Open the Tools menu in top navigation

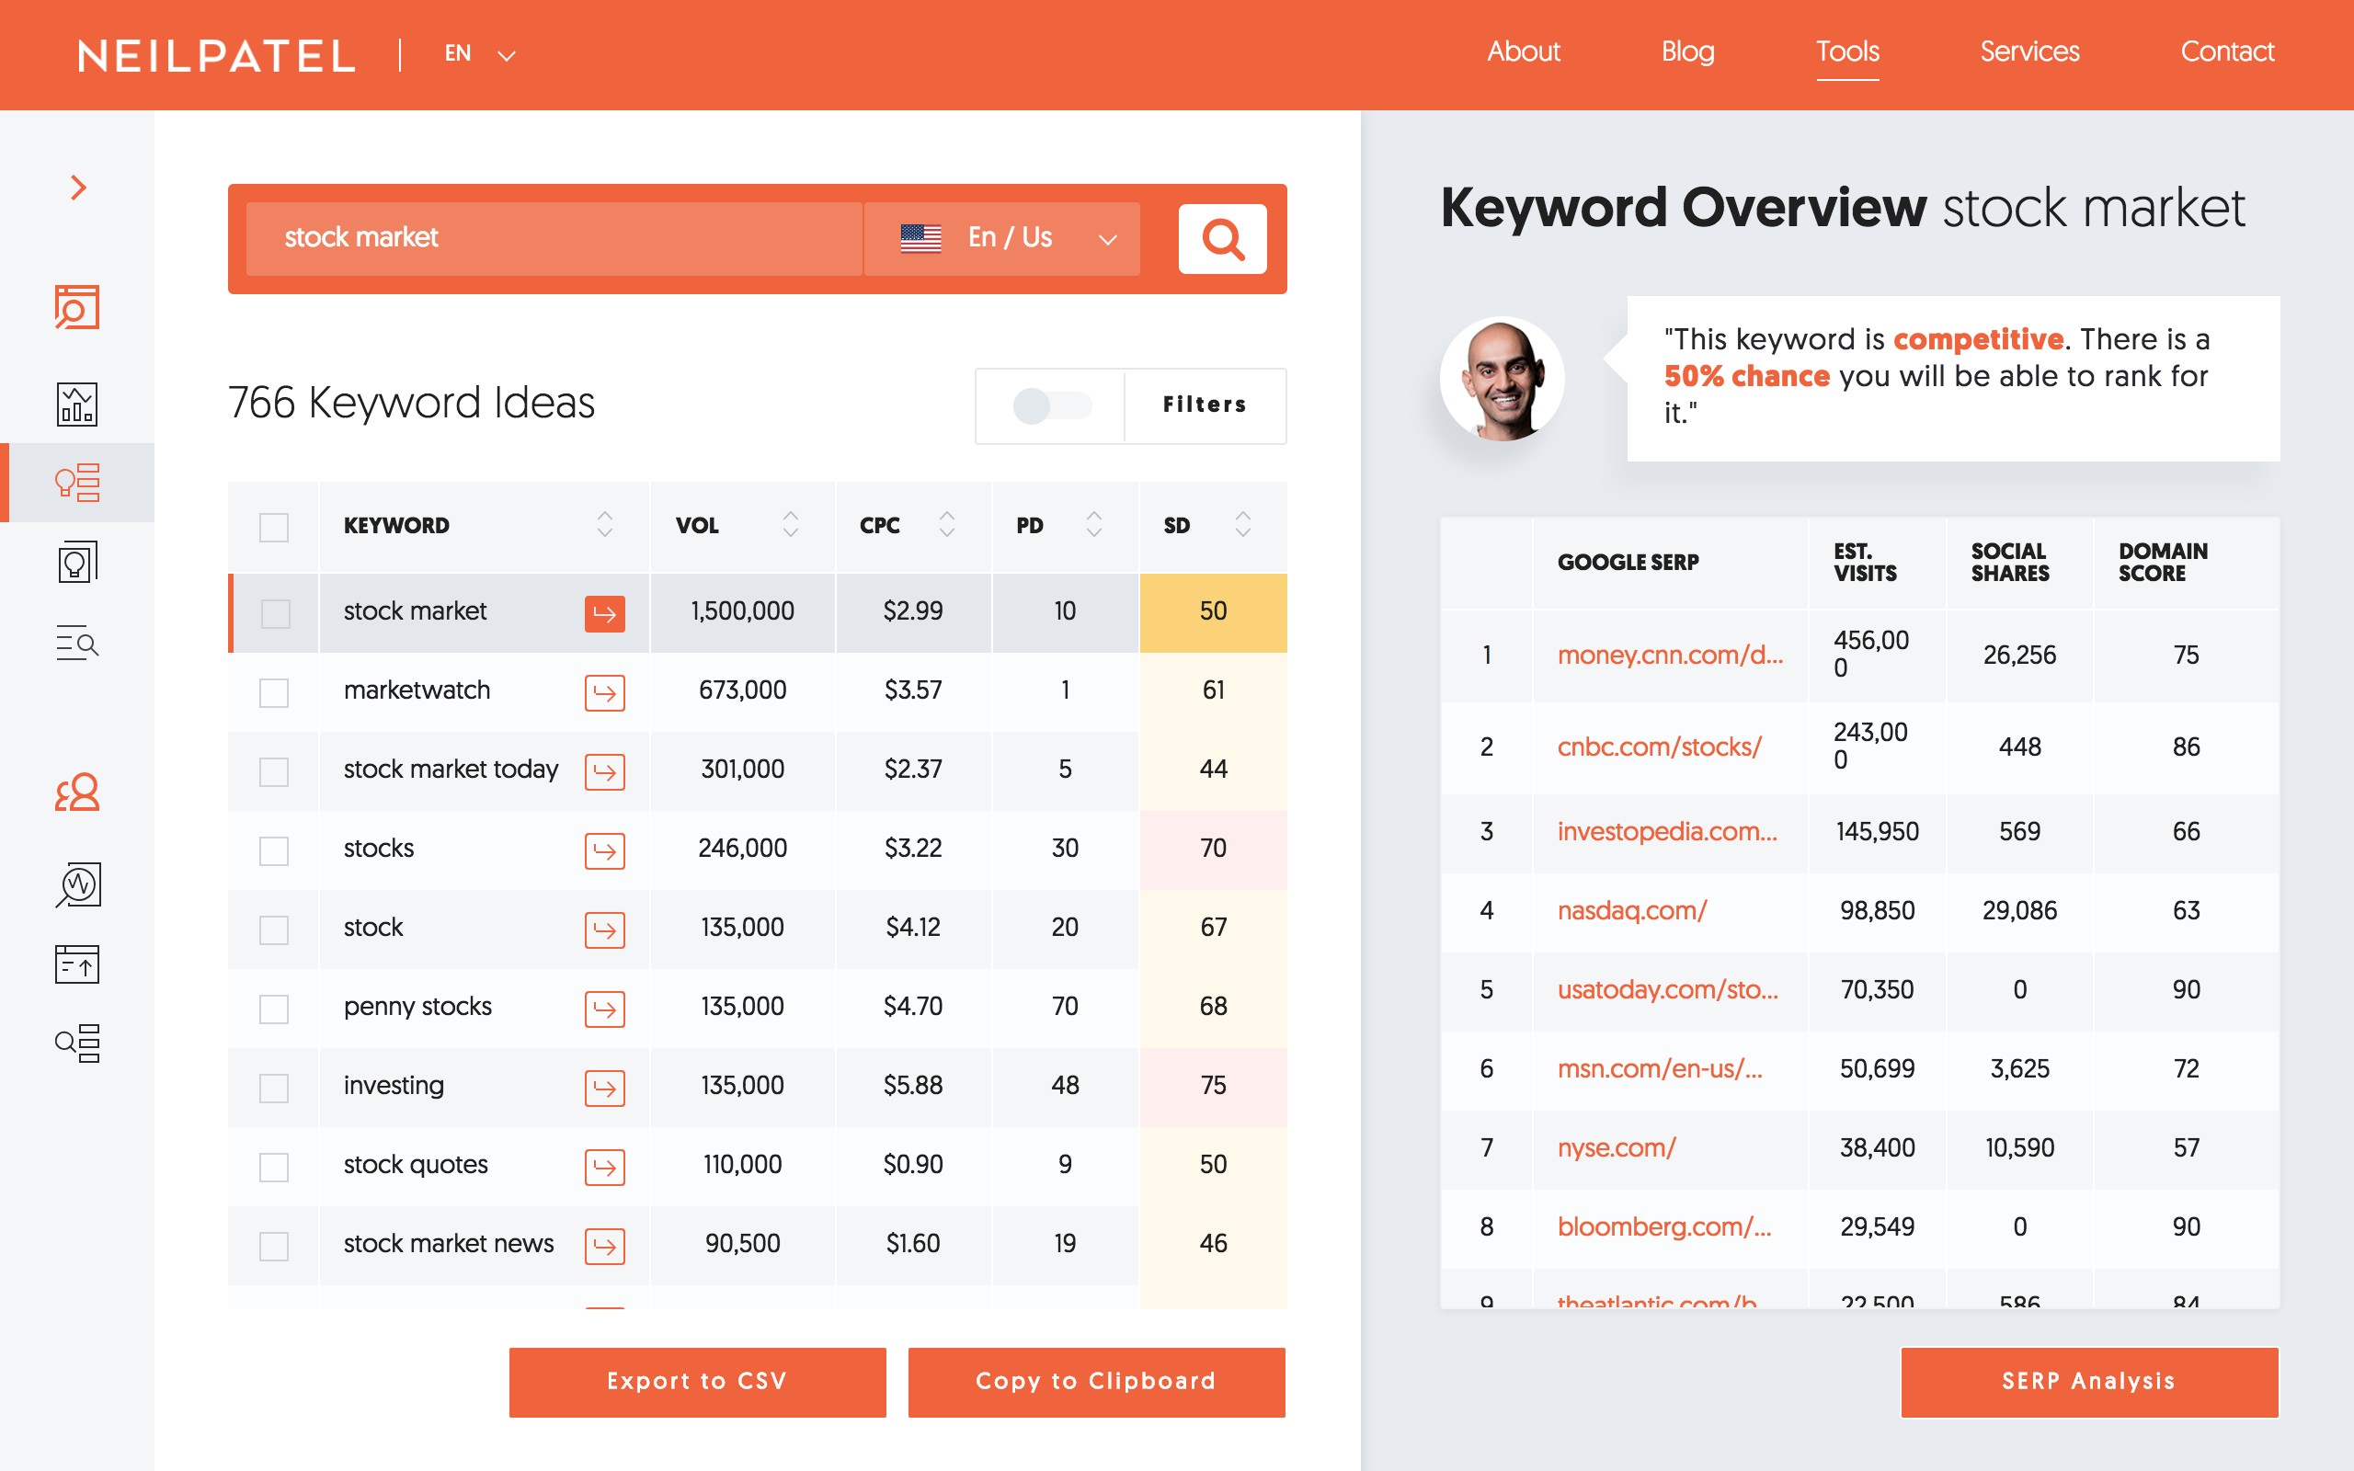point(1846,51)
